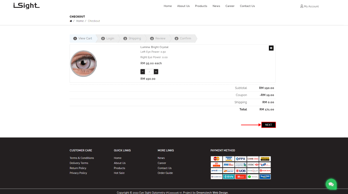The height and width of the screenshot is (194, 348).
Task: Click the MasterCard payment logo
Action: pos(216,159)
